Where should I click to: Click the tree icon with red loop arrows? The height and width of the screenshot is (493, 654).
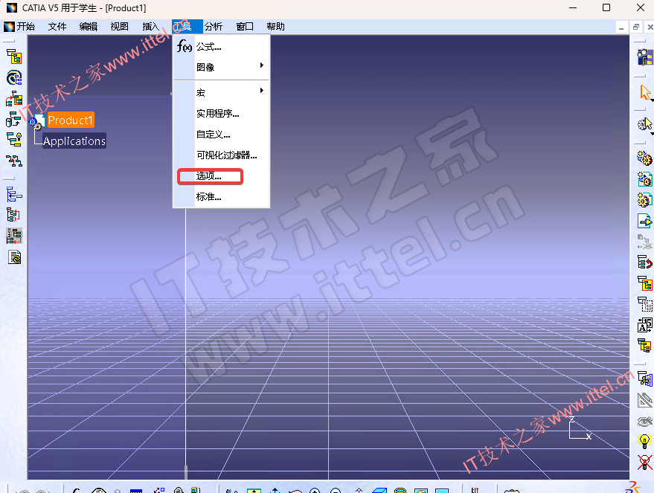click(x=14, y=215)
